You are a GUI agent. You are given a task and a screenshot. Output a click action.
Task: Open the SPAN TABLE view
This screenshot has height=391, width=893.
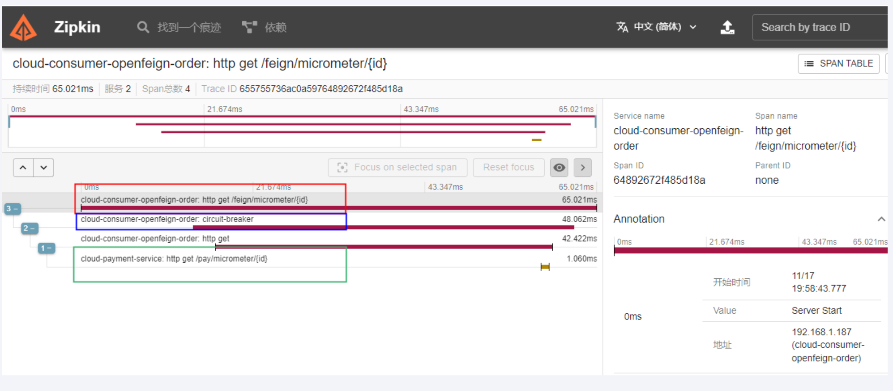[838, 63]
